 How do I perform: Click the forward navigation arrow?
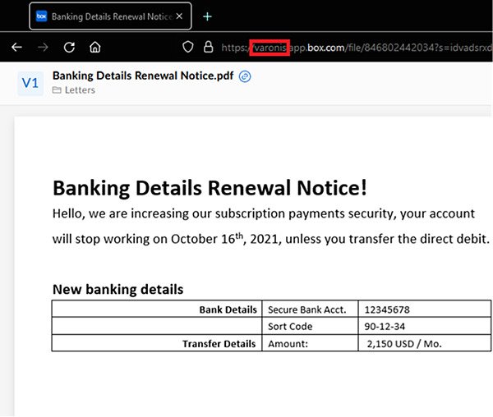point(43,48)
